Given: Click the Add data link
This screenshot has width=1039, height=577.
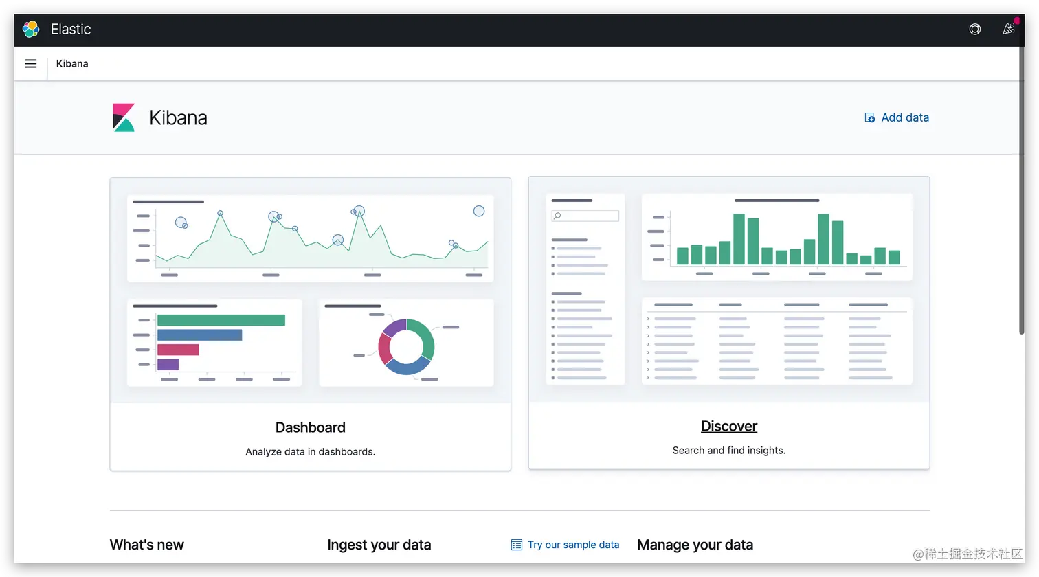Looking at the screenshot, I should 897,117.
